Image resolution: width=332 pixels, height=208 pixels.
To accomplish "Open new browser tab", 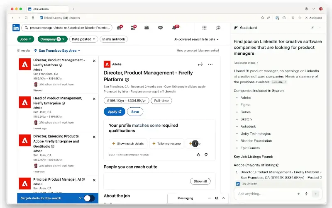I will (x=73, y=9).
